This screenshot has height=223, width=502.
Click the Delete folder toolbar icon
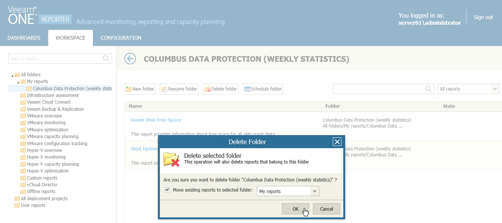click(x=207, y=89)
